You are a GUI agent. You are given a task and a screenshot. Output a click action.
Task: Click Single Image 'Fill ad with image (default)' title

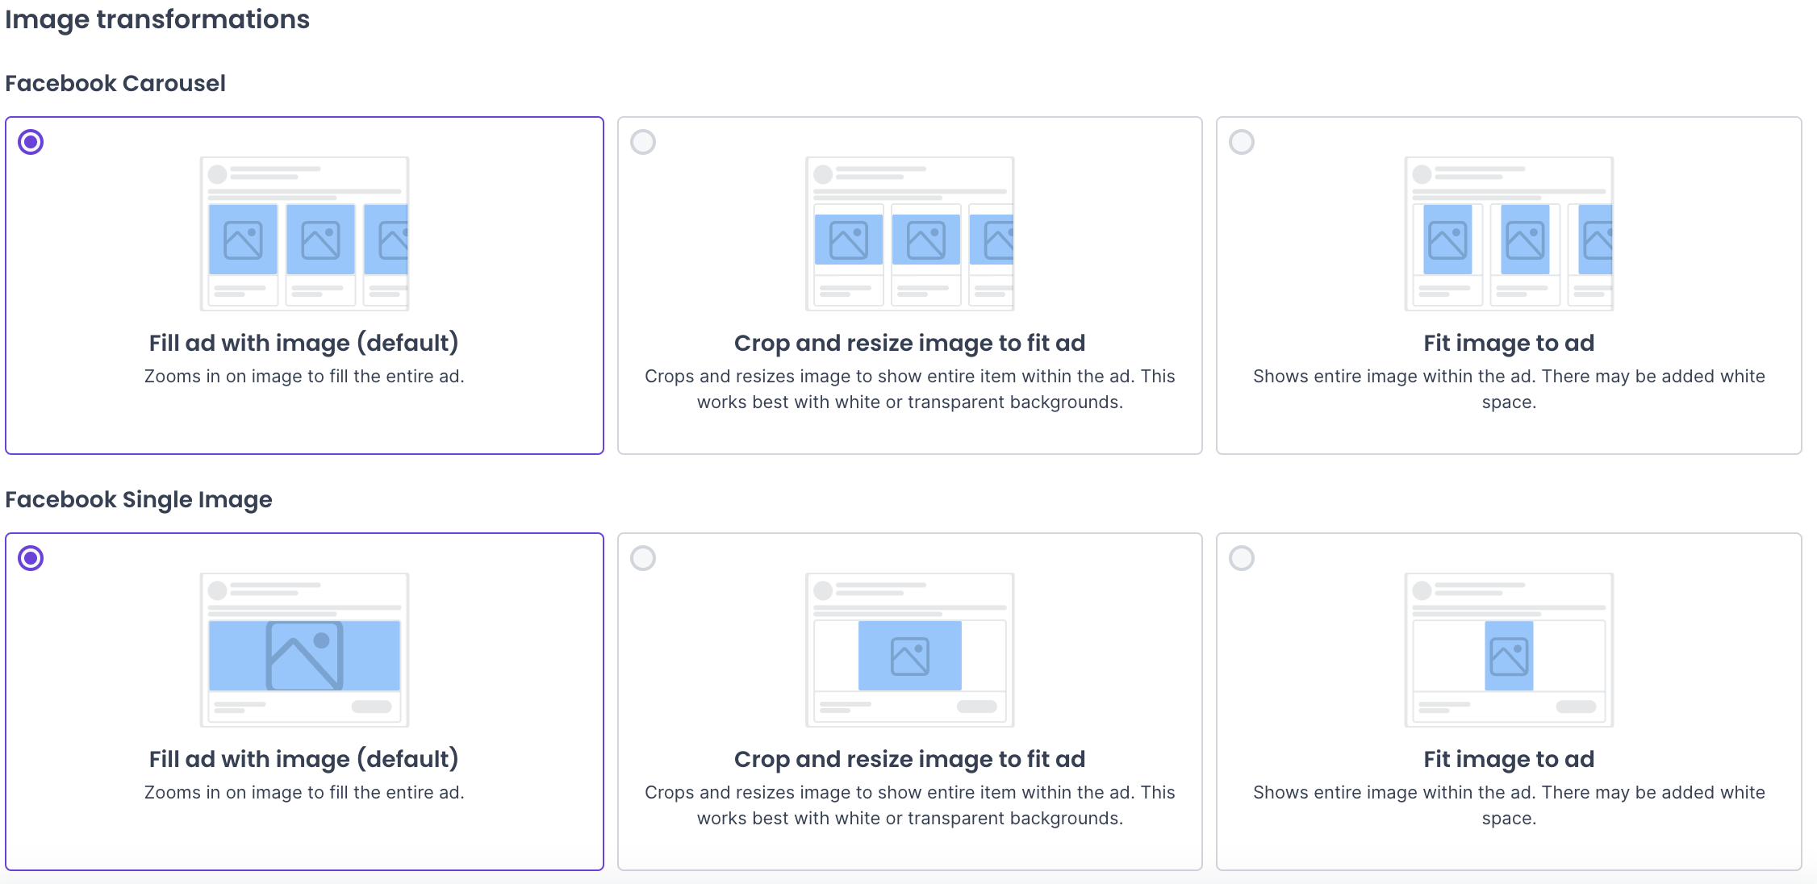pyautogui.click(x=304, y=759)
